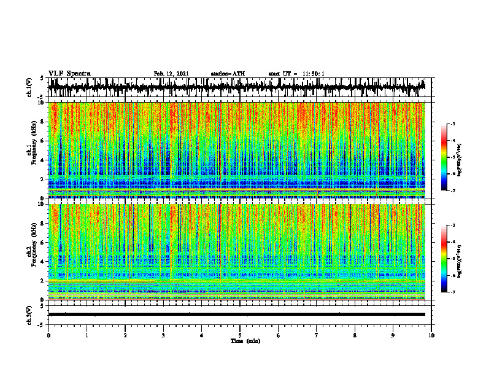486x376 pixels.
Task: Click the flat black ch.3 voltage trace
Action: coord(237,315)
